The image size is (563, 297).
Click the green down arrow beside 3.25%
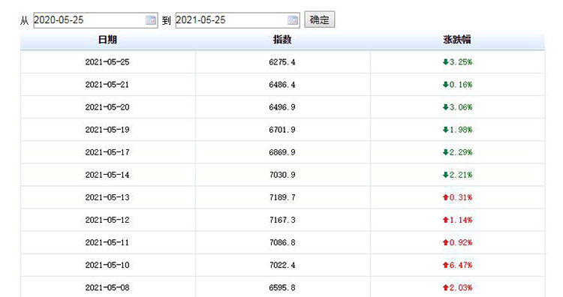click(446, 62)
